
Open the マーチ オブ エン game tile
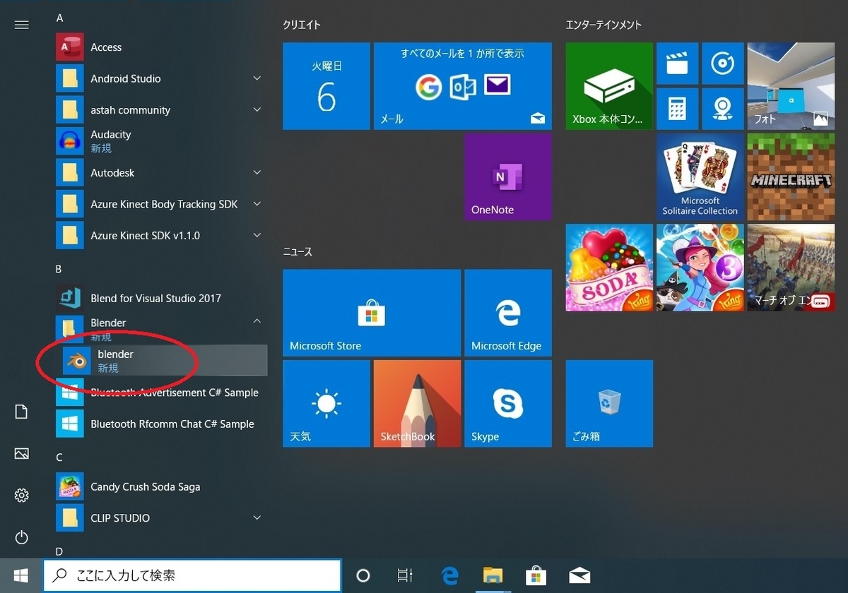(x=791, y=268)
